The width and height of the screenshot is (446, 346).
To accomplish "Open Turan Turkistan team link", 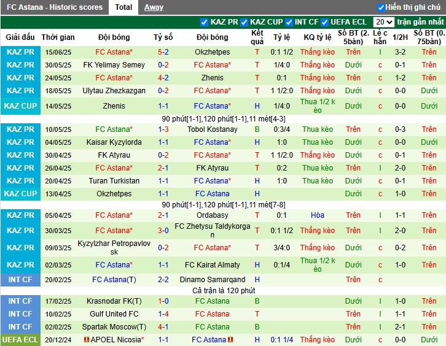I will pos(114,181).
